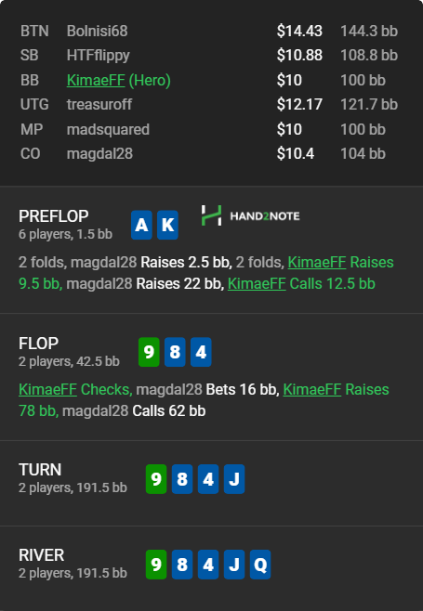
Task: Click the blue 8 card on flop
Action: click(x=175, y=352)
